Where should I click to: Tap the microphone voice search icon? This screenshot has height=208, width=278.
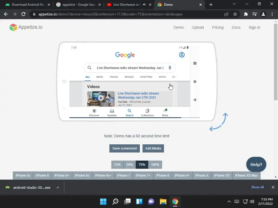coord(170,68)
